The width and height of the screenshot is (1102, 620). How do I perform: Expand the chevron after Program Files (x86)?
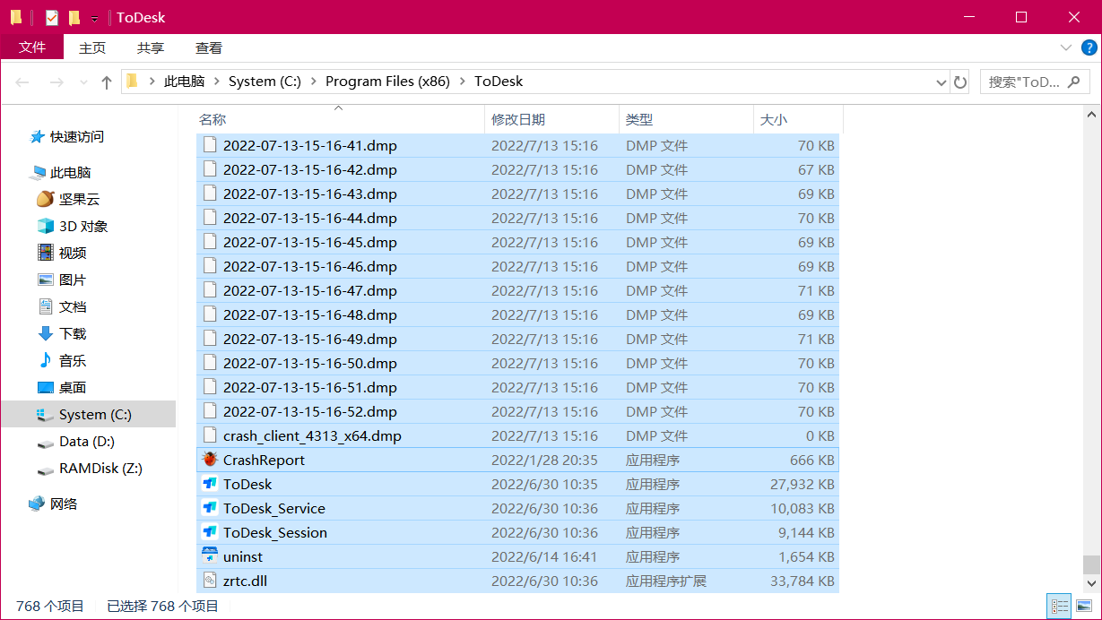[x=463, y=82]
